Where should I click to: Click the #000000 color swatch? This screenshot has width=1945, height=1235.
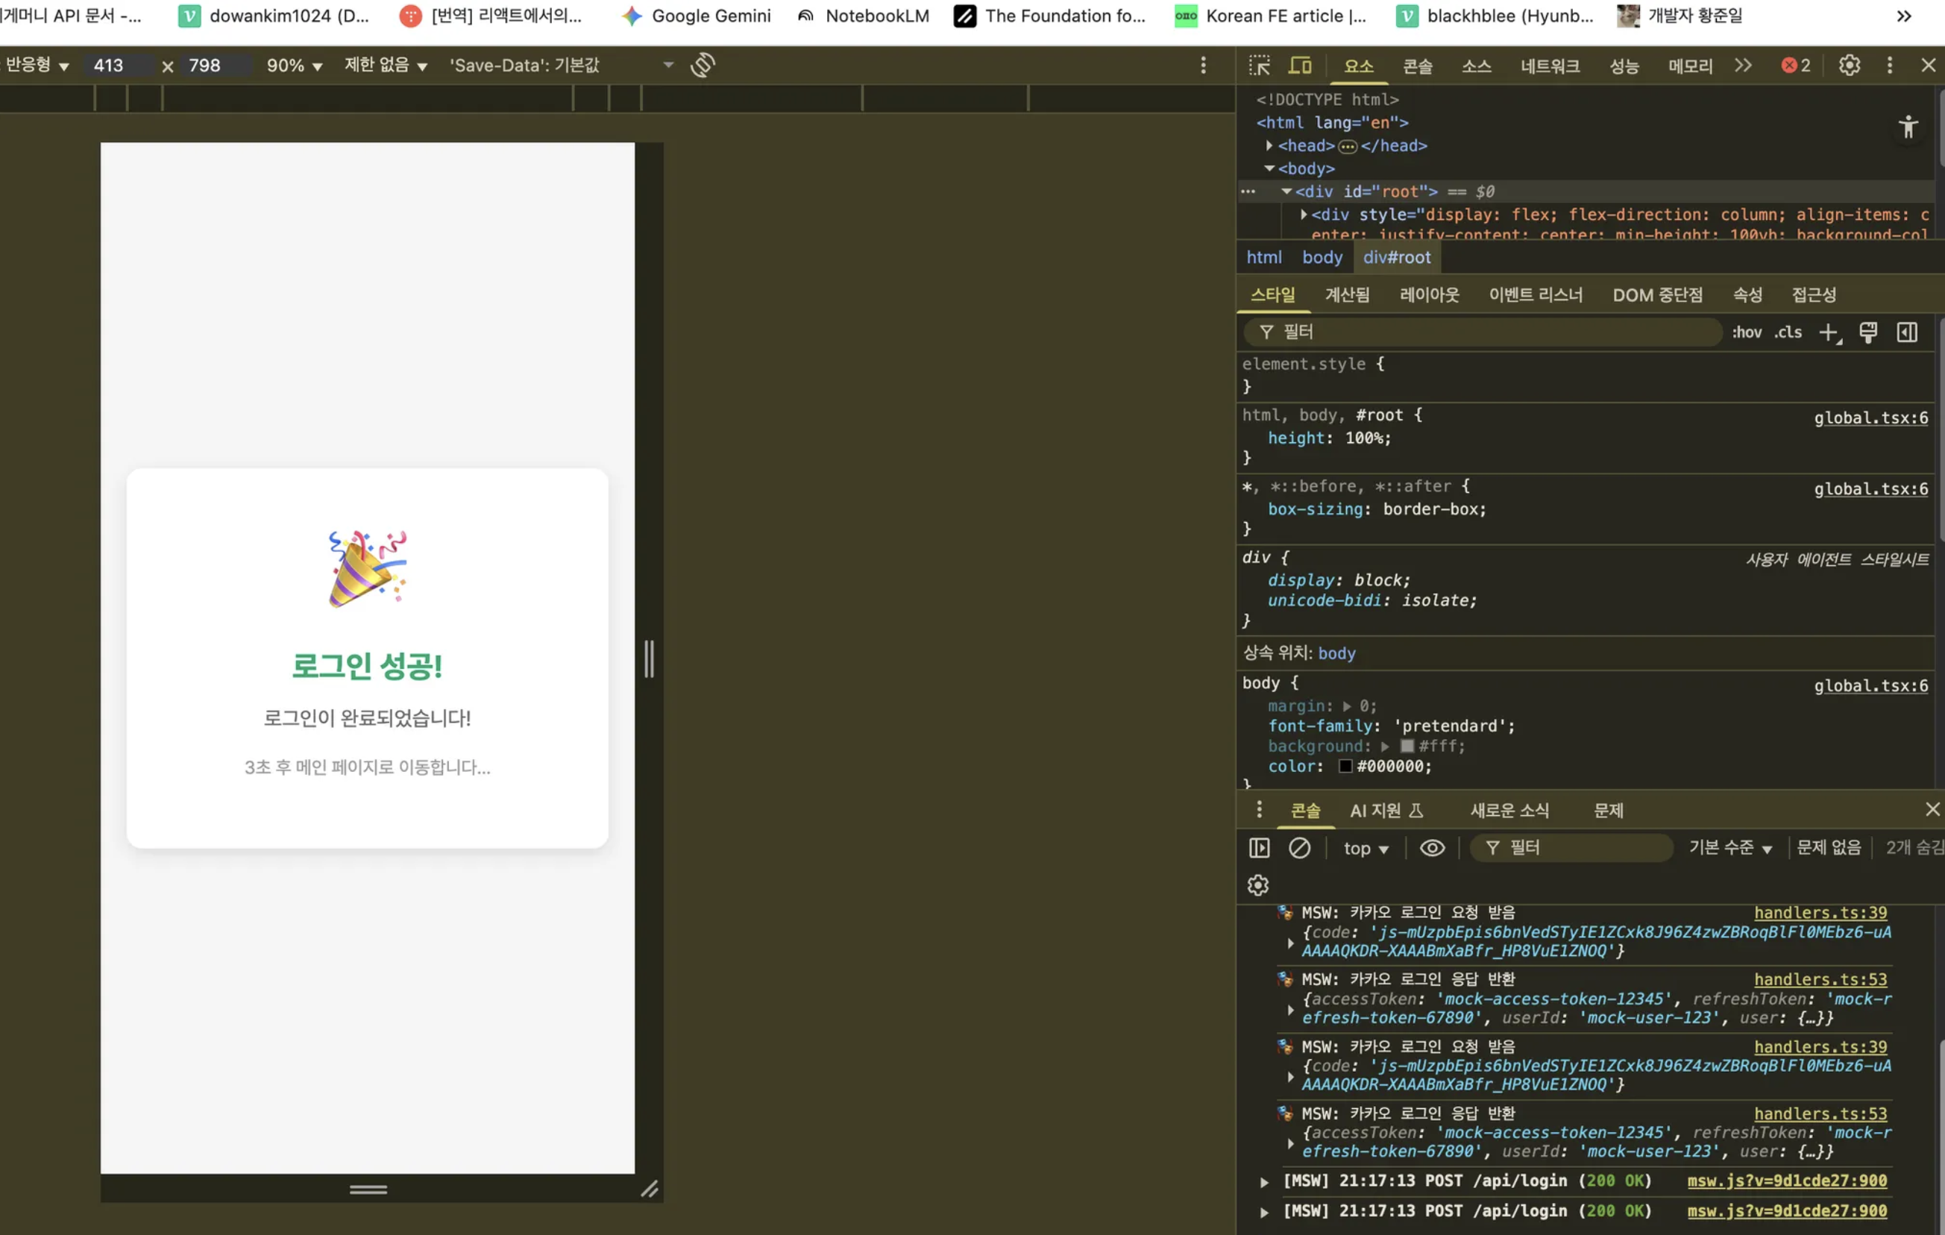point(1345,766)
